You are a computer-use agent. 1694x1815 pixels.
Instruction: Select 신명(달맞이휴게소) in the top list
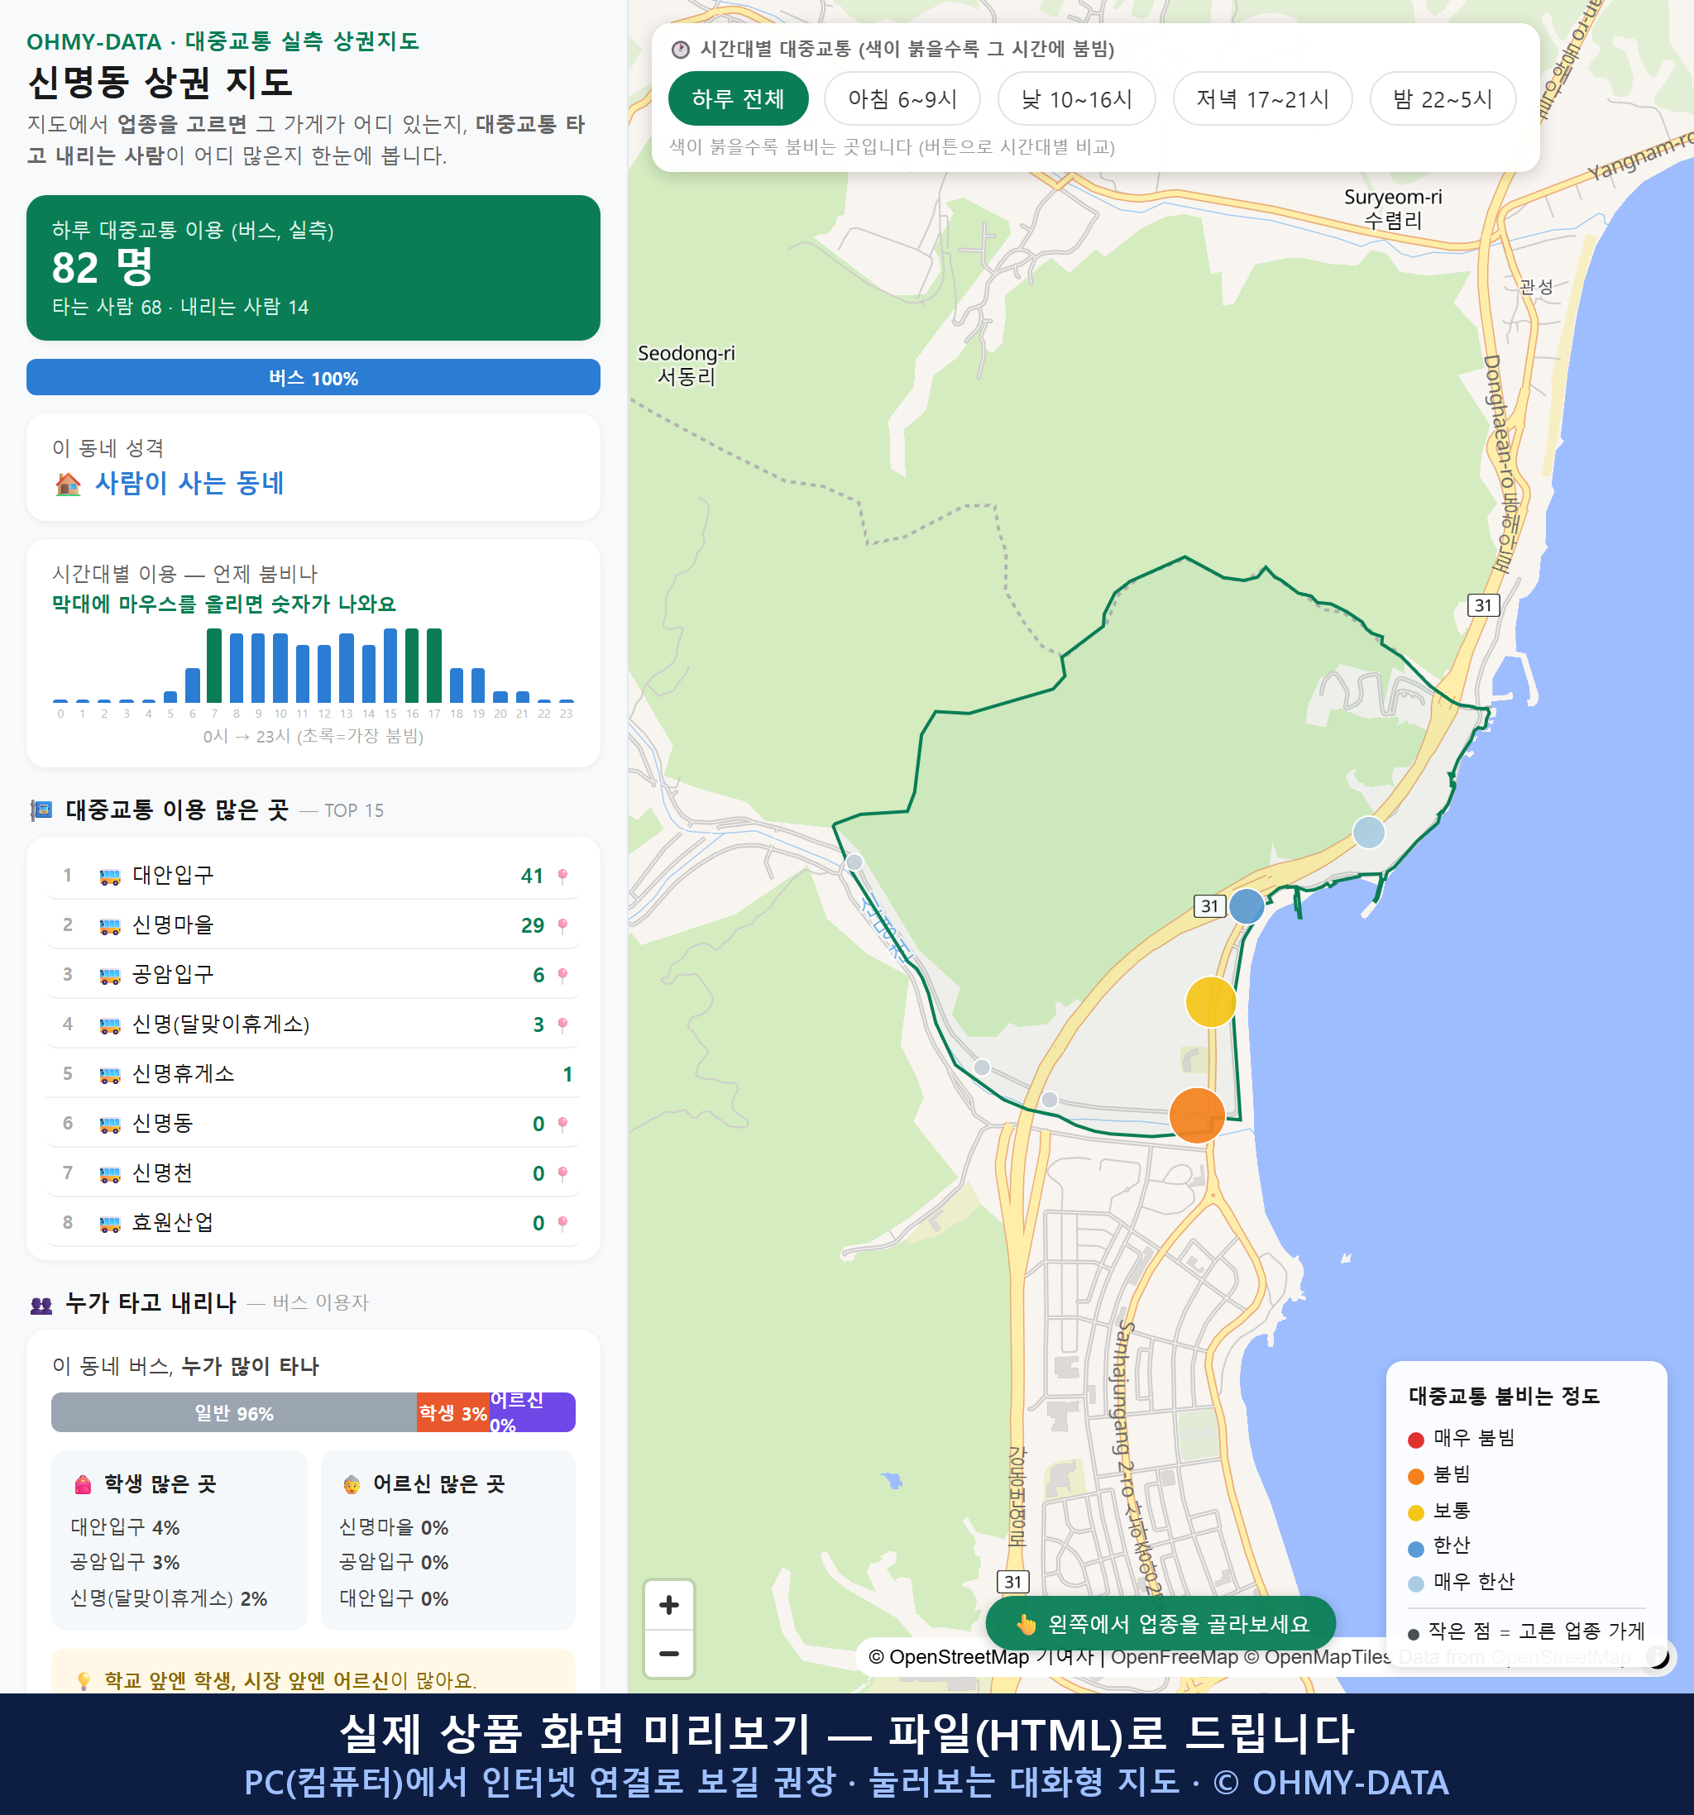click(313, 1024)
